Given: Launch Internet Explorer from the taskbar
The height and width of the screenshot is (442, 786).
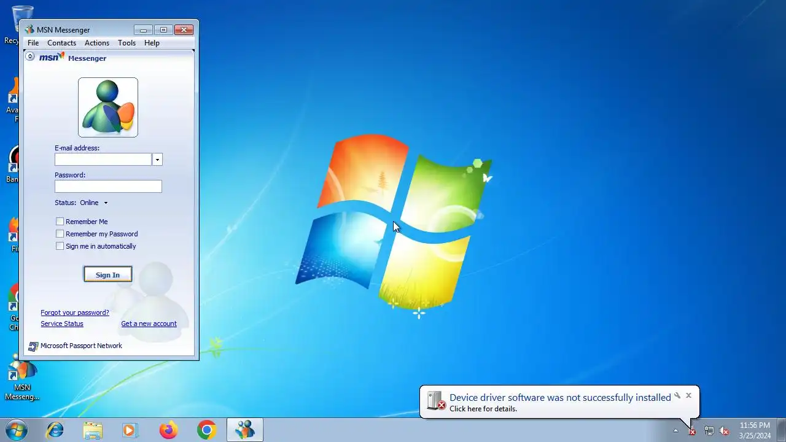Looking at the screenshot, I should tap(55, 430).
